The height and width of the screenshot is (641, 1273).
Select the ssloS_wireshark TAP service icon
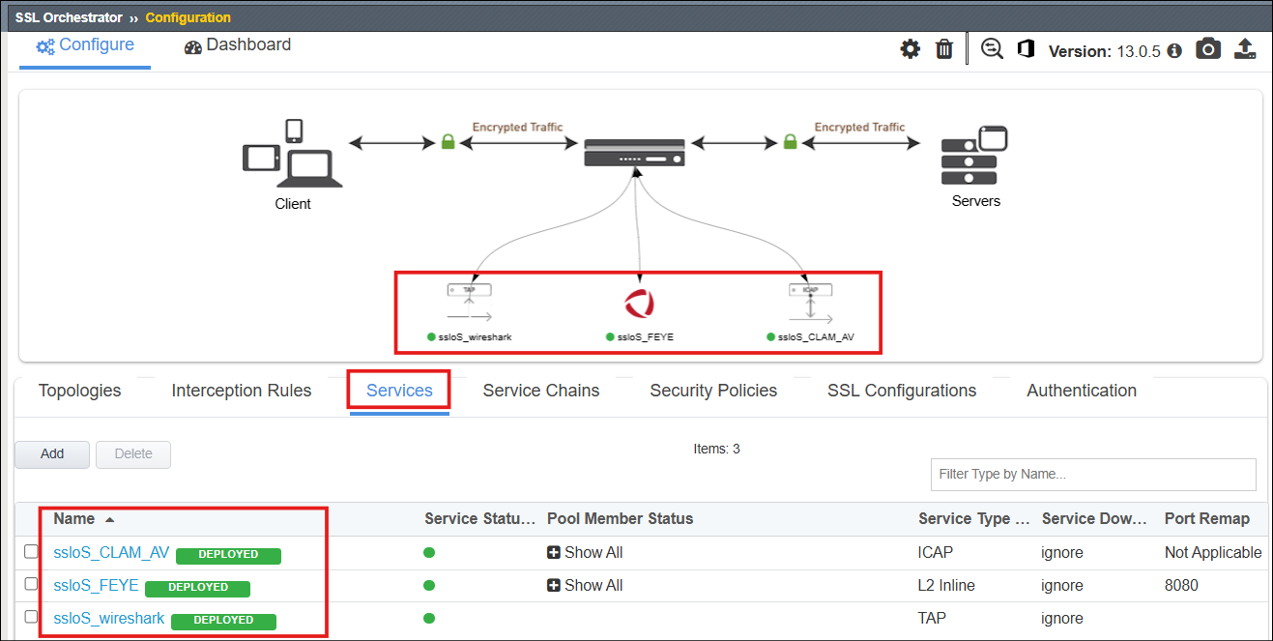[469, 302]
